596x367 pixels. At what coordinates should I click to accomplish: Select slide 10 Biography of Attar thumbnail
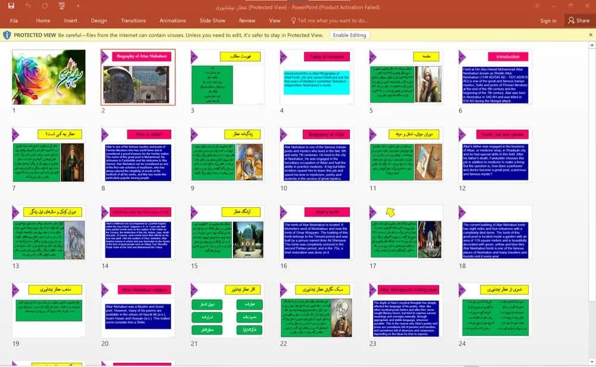(x=316, y=155)
